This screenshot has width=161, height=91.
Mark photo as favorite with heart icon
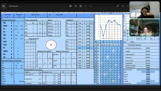tap(86, 6)
